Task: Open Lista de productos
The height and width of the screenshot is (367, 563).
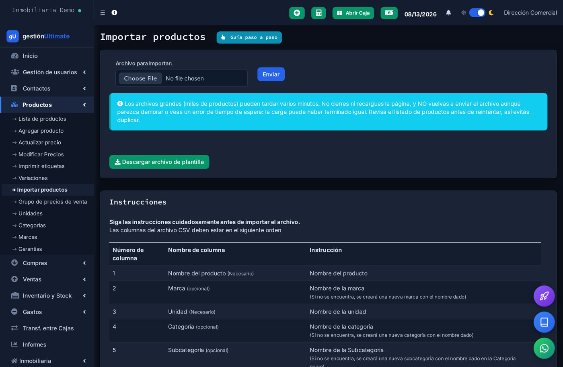Action: (x=42, y=119)
